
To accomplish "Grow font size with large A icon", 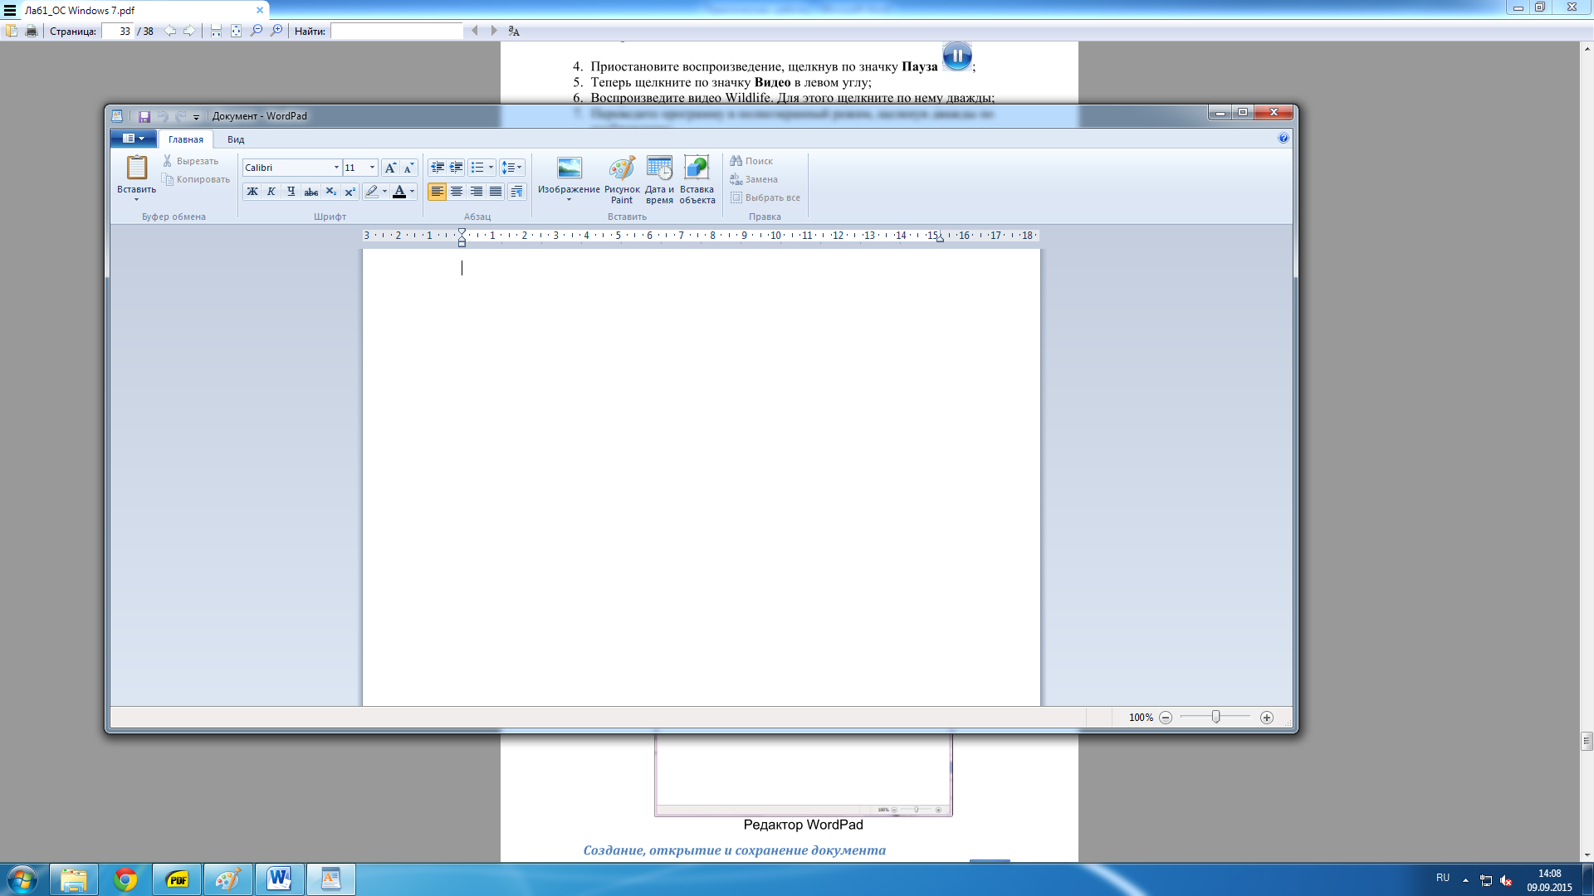I will coord(390,168).
